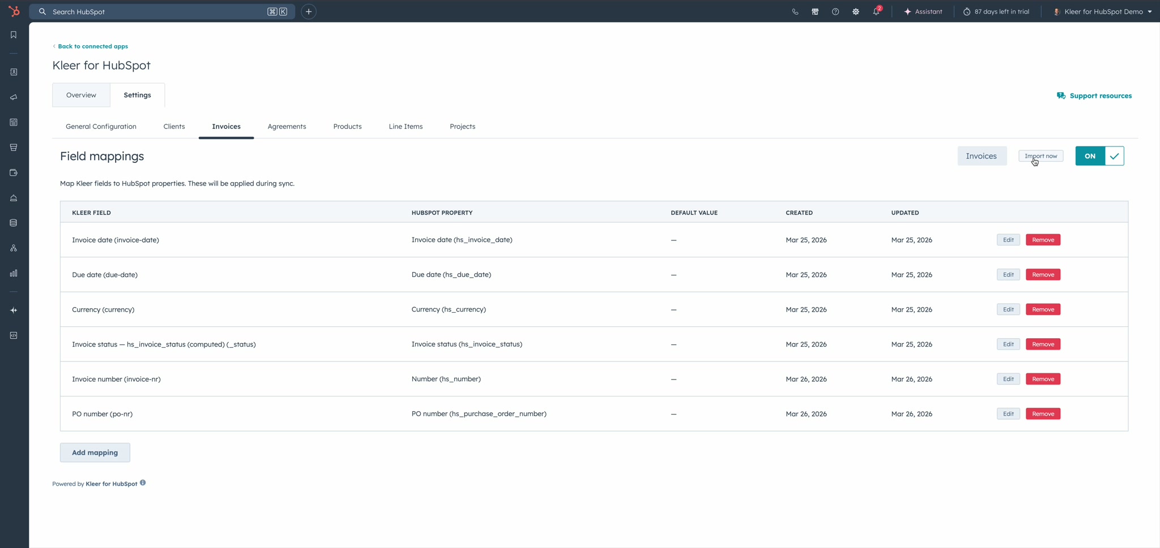Image resolution: width=1160 pixels, height=548 pixels.
Task: Edit the Currency mapping
Action: pyautogui.click(x=1008, y=309)
